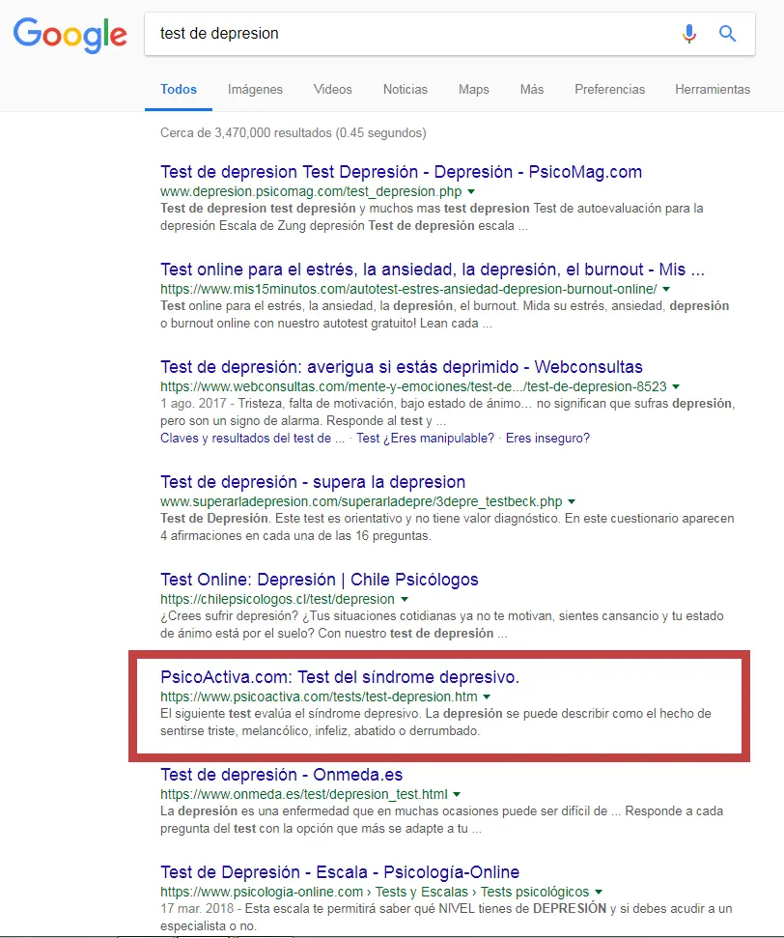Click green URL https://chilepsicologos.cl/test/depresion

[277, 599]
